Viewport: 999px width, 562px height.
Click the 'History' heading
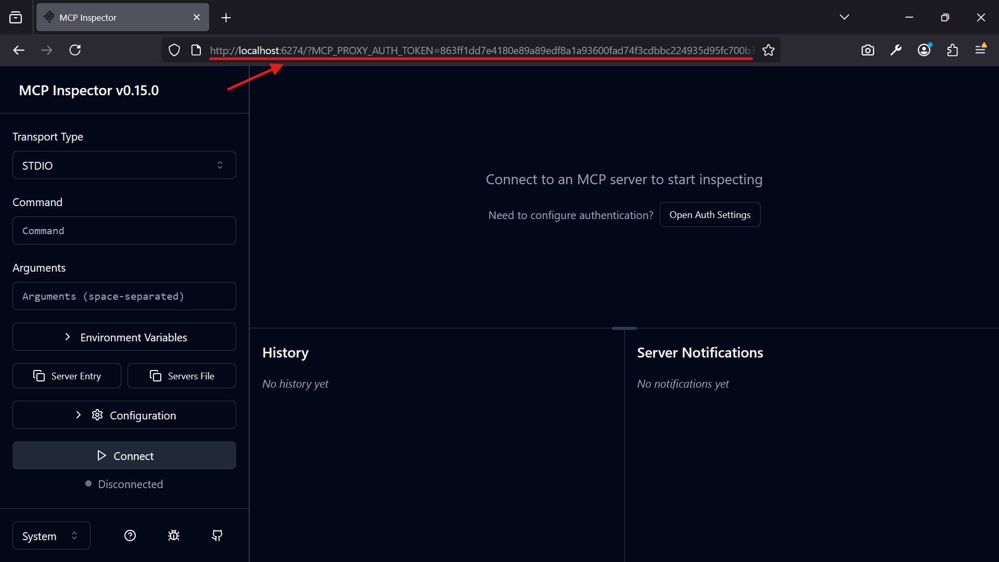coord(285,353)
